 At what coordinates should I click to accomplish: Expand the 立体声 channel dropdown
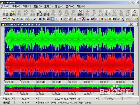13,99
